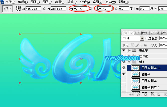Switch to the 历史记录 tab

tap(154, 33)
